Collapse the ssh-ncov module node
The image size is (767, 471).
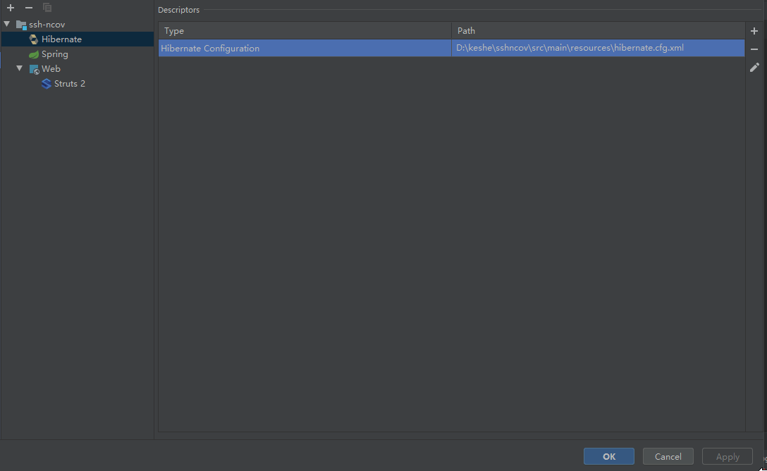click(x=7, y=24)
